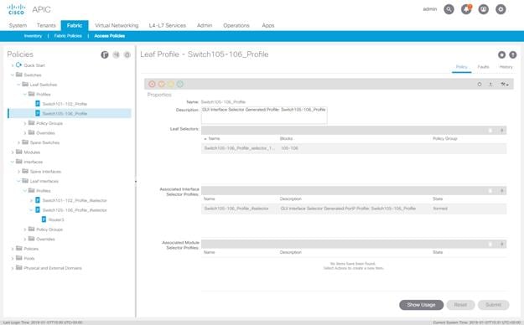This screenshot has height=325, width=524.
Task: Delete selected Leaf Selector with trash icon
Action: pyautogui.click(x=490, y=131)
